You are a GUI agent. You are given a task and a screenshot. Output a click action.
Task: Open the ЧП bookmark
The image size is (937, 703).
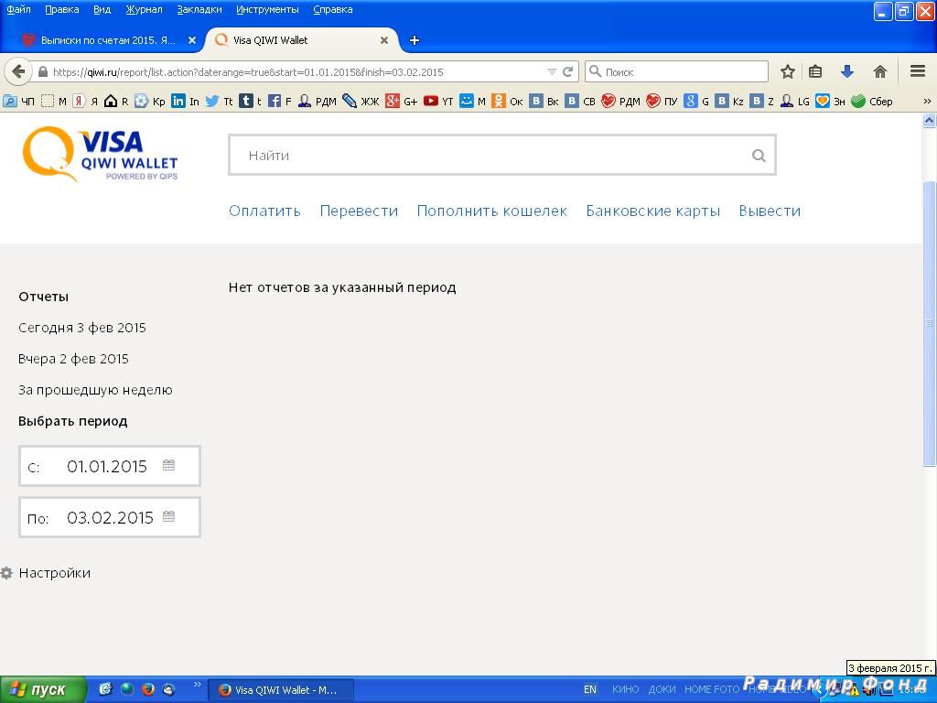[x=19, y=101]
